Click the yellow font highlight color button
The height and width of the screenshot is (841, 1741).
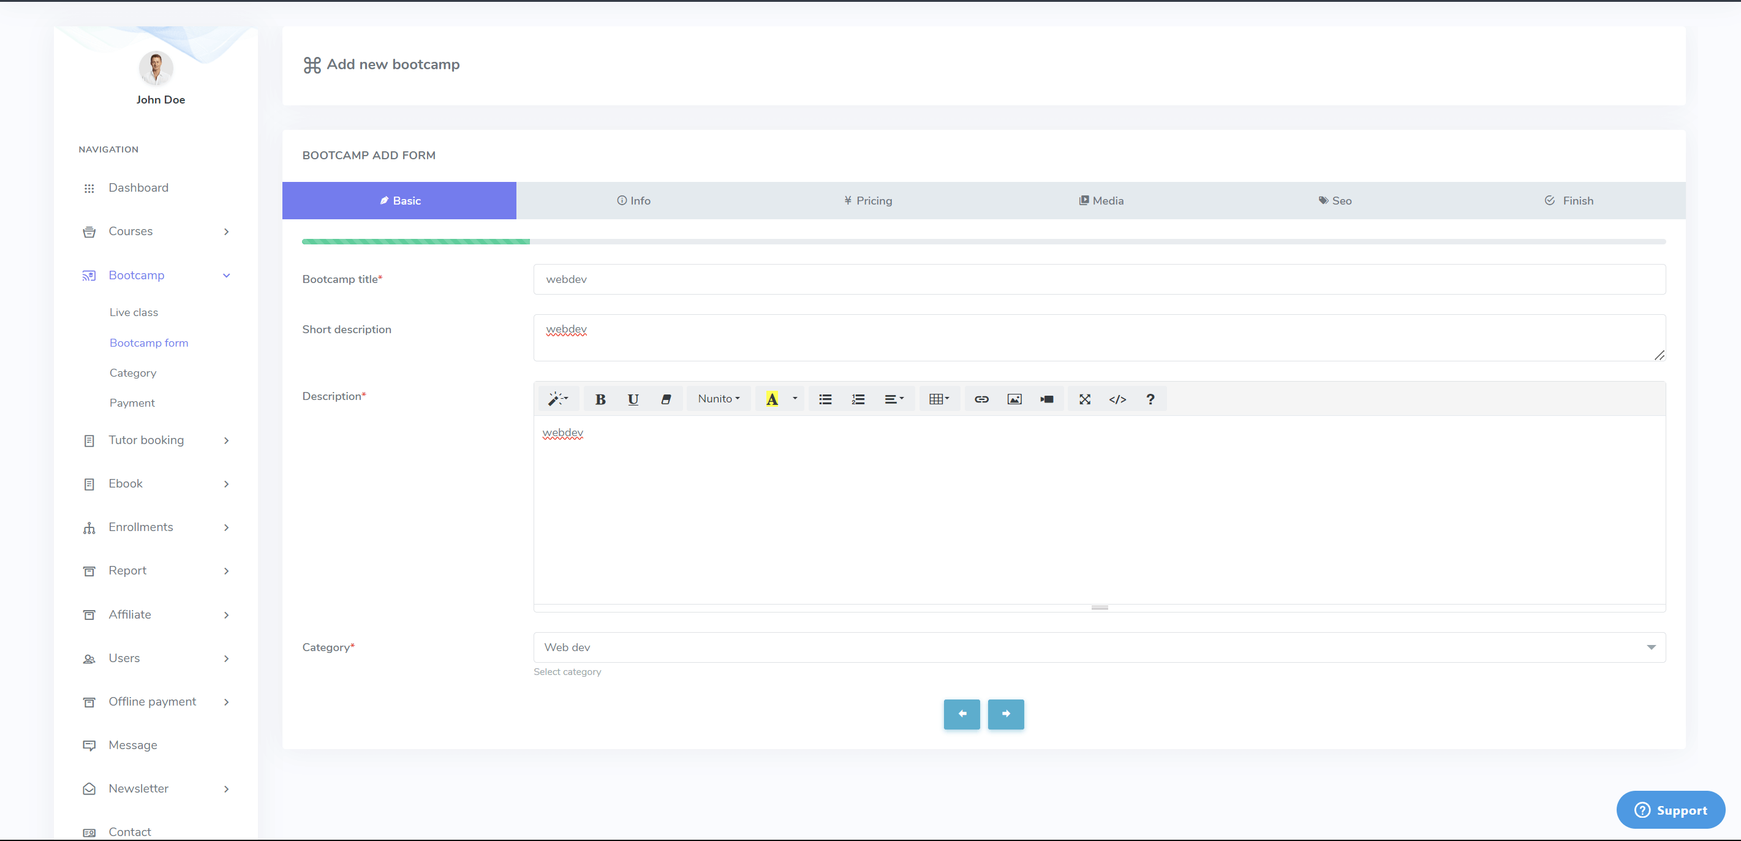[x=771, y=399]
